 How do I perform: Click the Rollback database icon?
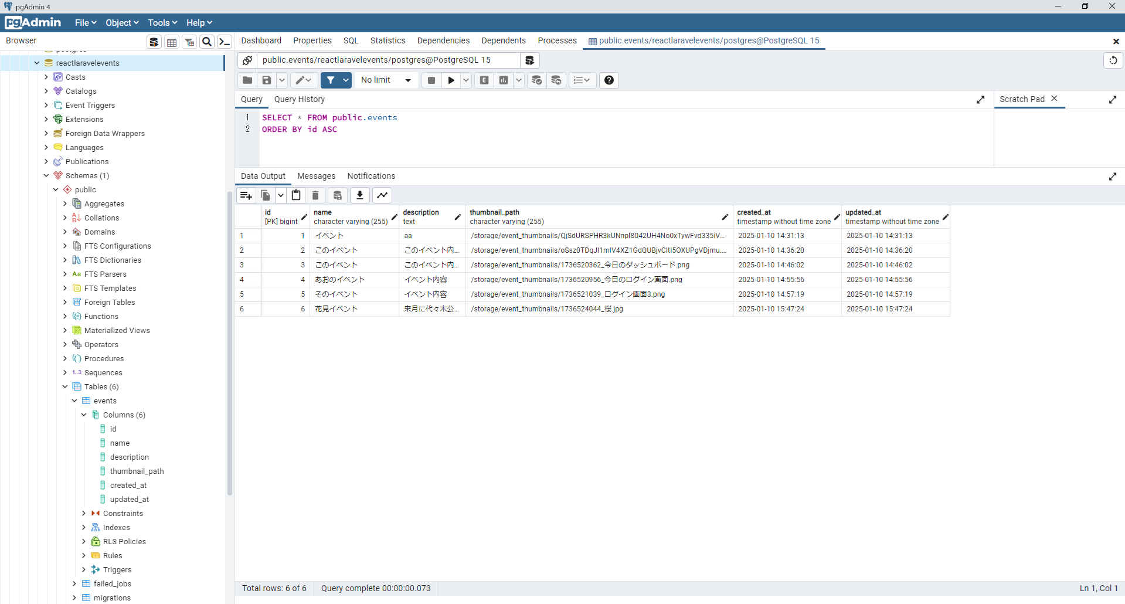tap(556, 80)
